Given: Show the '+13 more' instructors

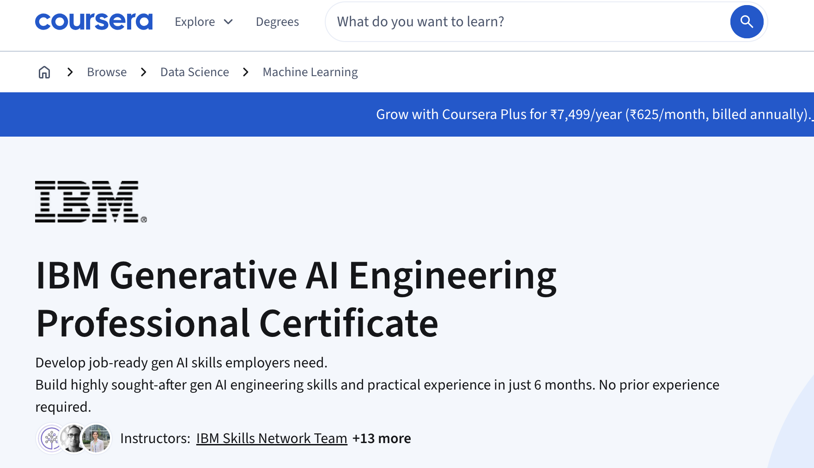Looking at the screenshot, I should [x=382, y=438].
